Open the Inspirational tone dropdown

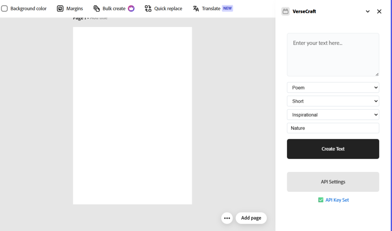(333, 115)
